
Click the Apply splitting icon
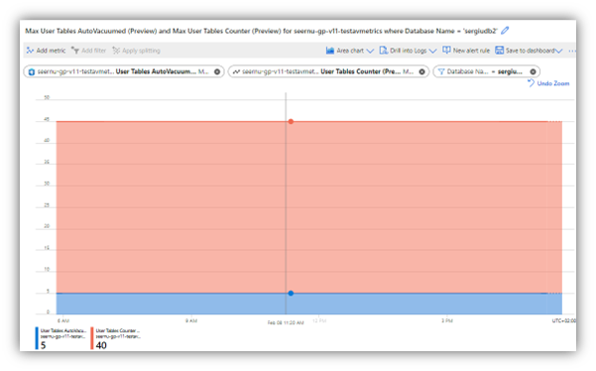pos(116,51)
